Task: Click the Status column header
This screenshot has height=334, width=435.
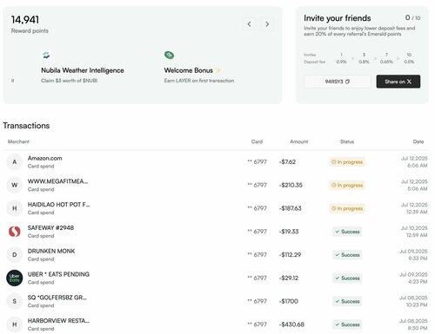Action: (x=347, y=141)
